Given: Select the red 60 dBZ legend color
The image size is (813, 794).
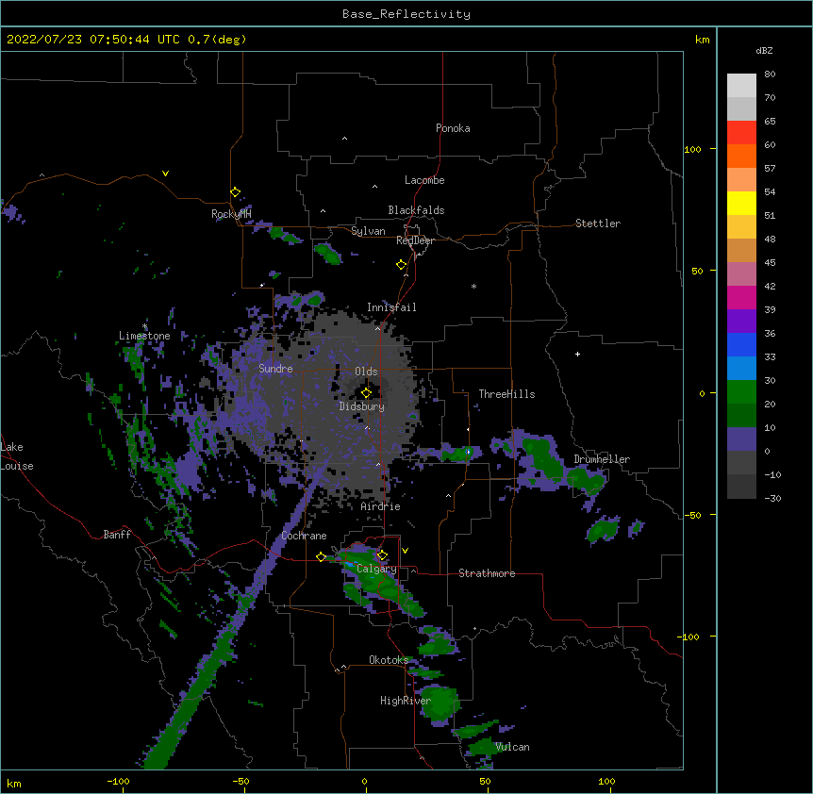Looking at the screenshot, I should [741, 132].
